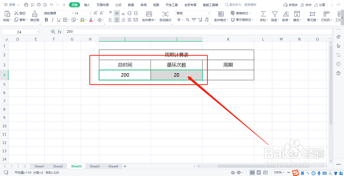Toggle underline formatting
The image size is (344, 176).
(58, 20)
